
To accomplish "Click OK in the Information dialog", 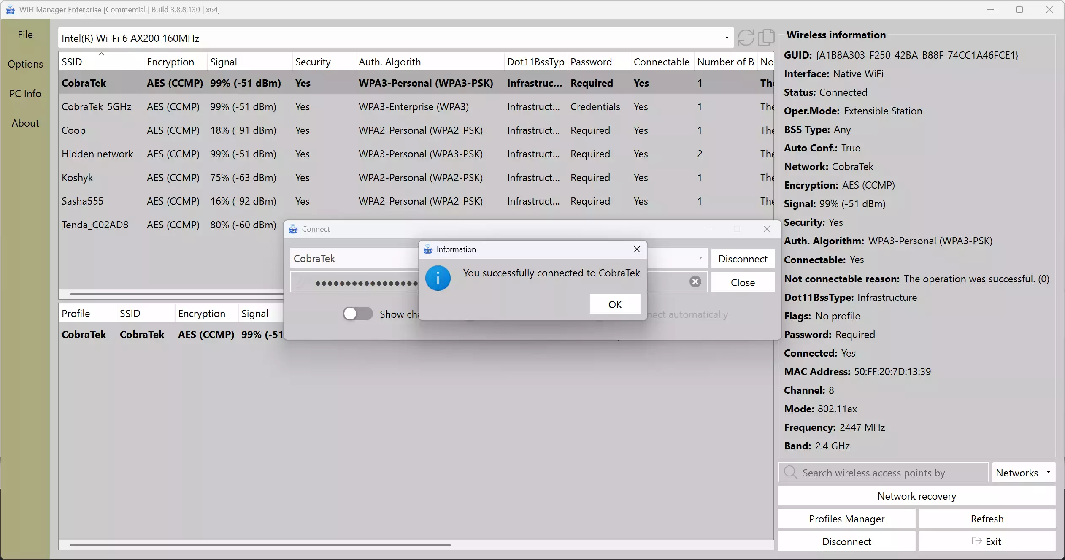I will point(615,304).
